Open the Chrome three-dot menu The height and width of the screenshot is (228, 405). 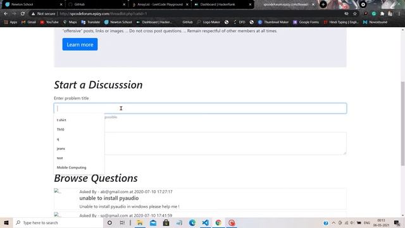[x=399, y=14]
